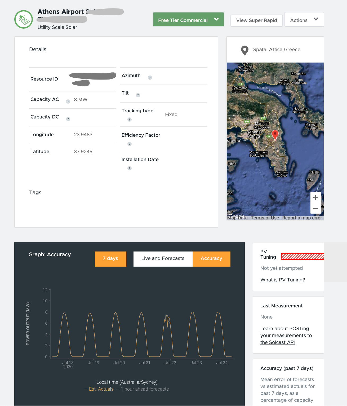Zoom out on the map
This screenshot has width=347, height=406.
coord(316,208)
